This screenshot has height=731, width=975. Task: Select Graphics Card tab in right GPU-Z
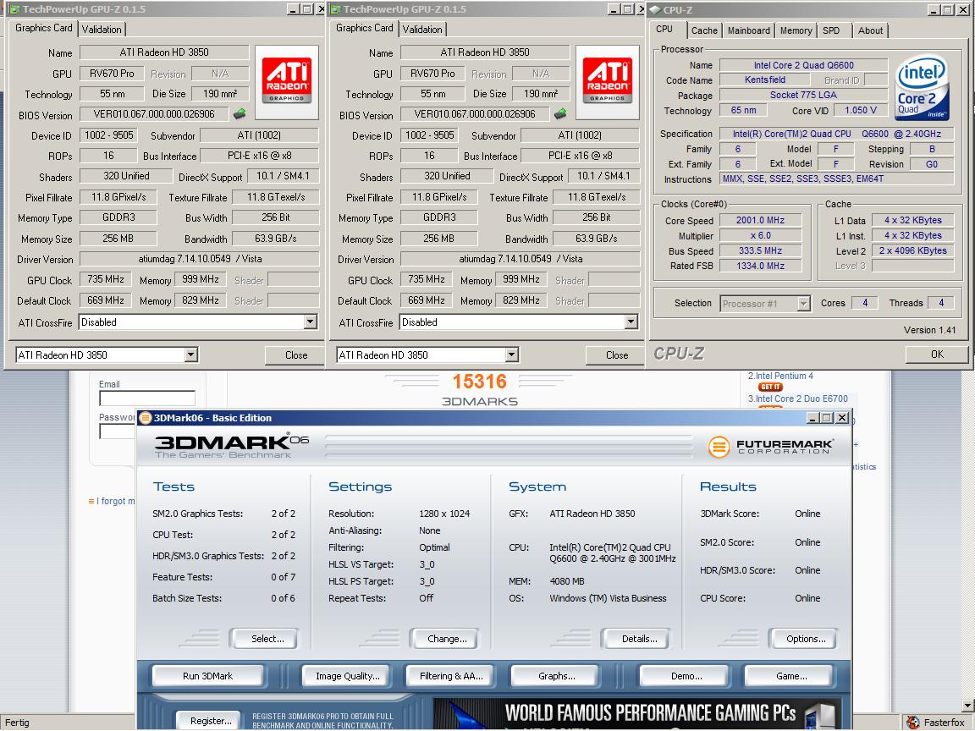point(365,28)
